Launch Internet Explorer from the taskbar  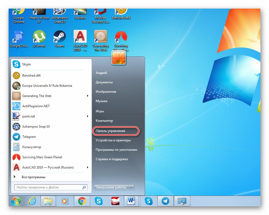(x=32, y=201)
